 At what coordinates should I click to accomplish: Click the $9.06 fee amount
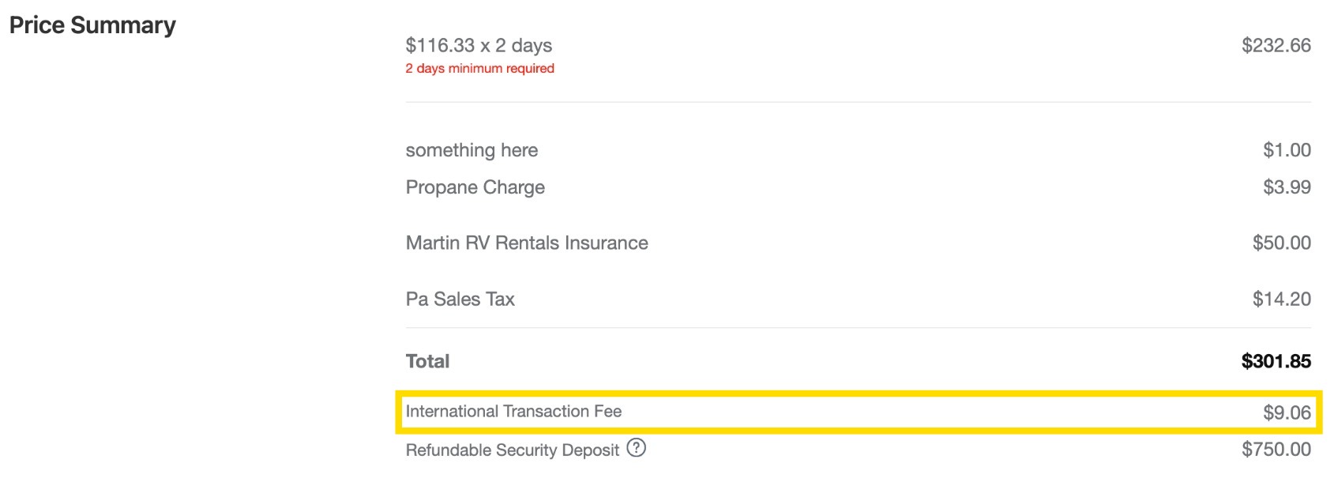click(1287, 411)
